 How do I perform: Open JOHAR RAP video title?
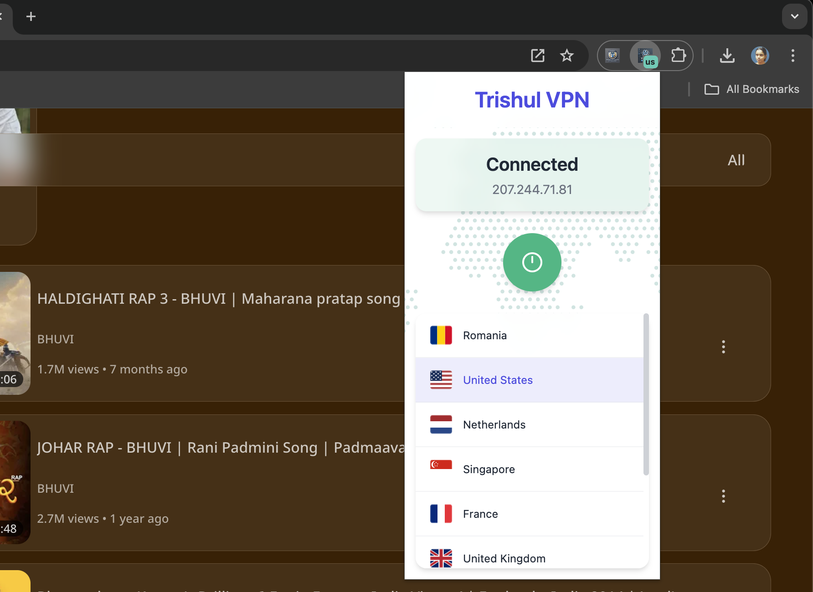(x=221, y=448)
